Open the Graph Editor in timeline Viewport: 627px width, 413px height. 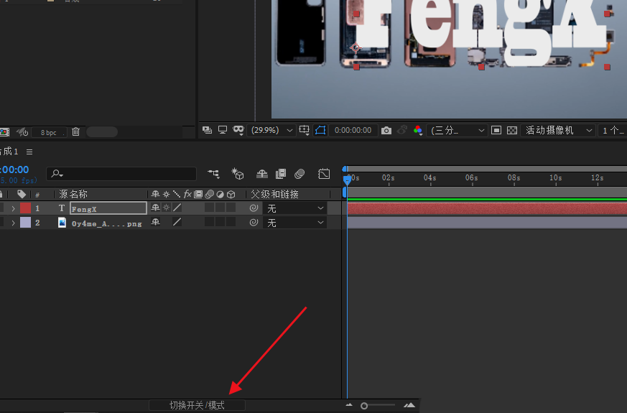tap(324, 174)
